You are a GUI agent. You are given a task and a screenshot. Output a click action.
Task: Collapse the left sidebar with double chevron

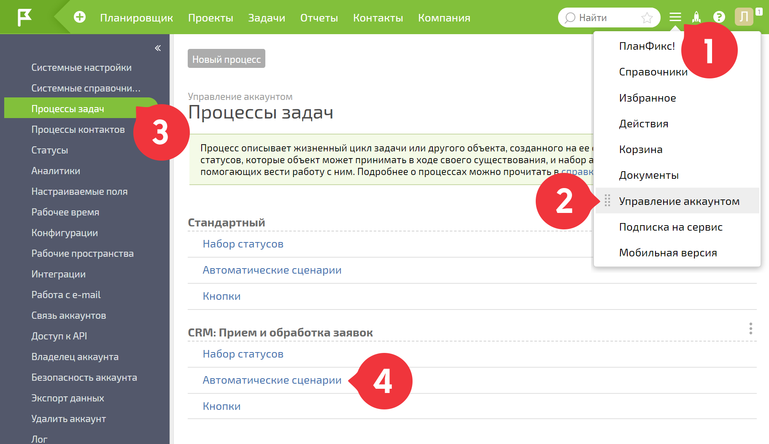(158, 48)
